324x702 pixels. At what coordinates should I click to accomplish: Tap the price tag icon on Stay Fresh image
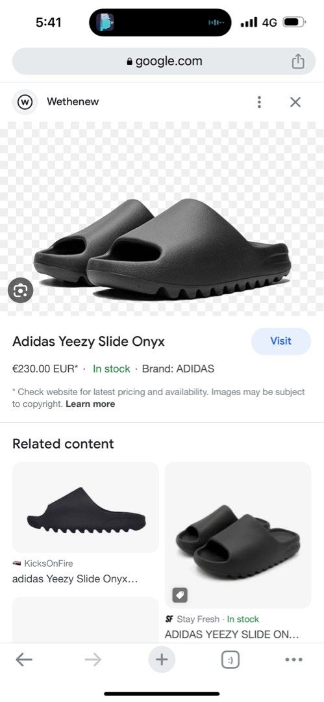[180, 595]
